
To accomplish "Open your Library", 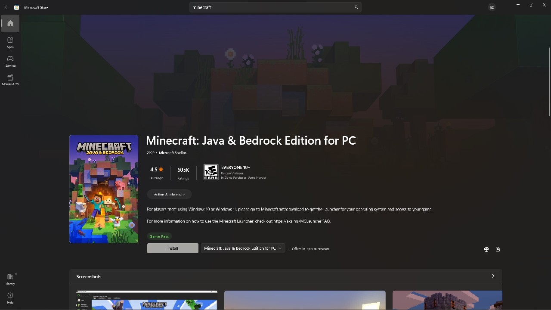I will click(10, 279).
